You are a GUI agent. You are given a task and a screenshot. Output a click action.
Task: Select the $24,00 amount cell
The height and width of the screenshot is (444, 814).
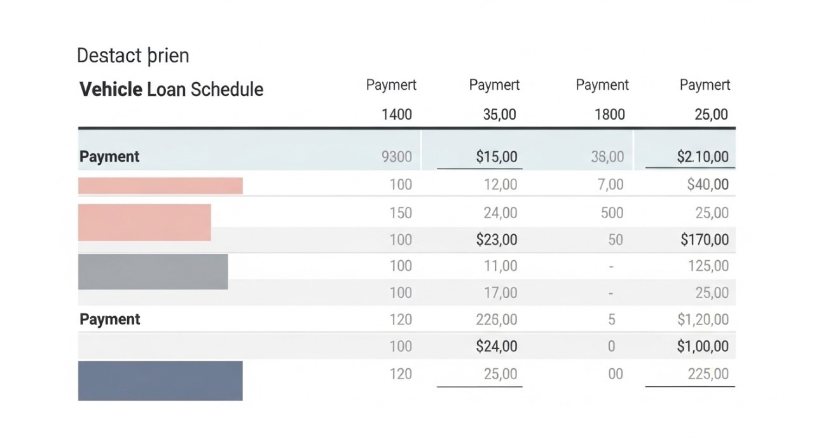[497, 346]
